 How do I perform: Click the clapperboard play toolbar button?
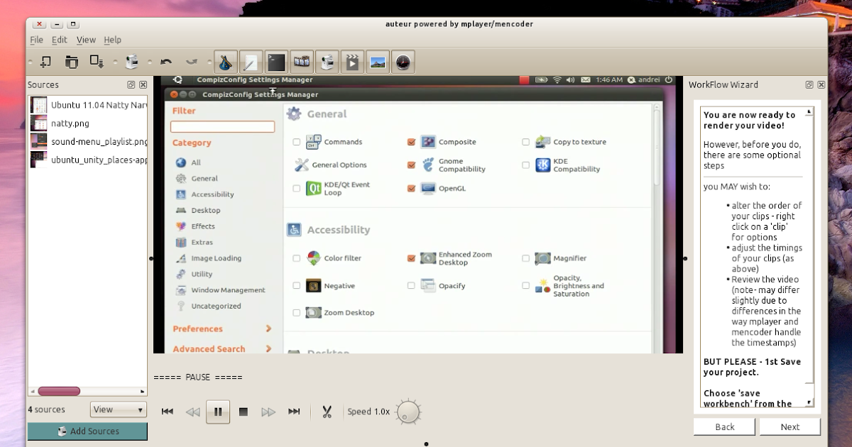[352, 62]
